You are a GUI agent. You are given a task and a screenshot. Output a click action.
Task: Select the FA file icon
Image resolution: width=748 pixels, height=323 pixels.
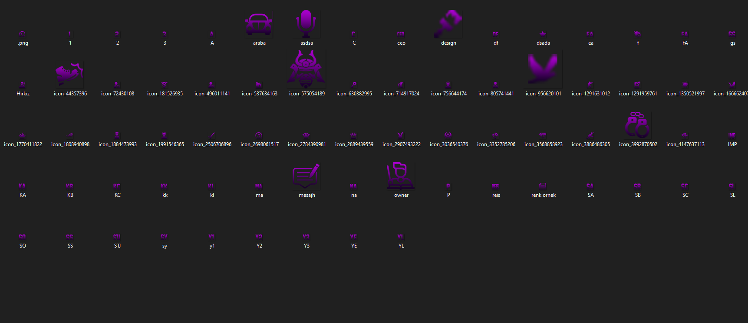(x=685, y=34)
